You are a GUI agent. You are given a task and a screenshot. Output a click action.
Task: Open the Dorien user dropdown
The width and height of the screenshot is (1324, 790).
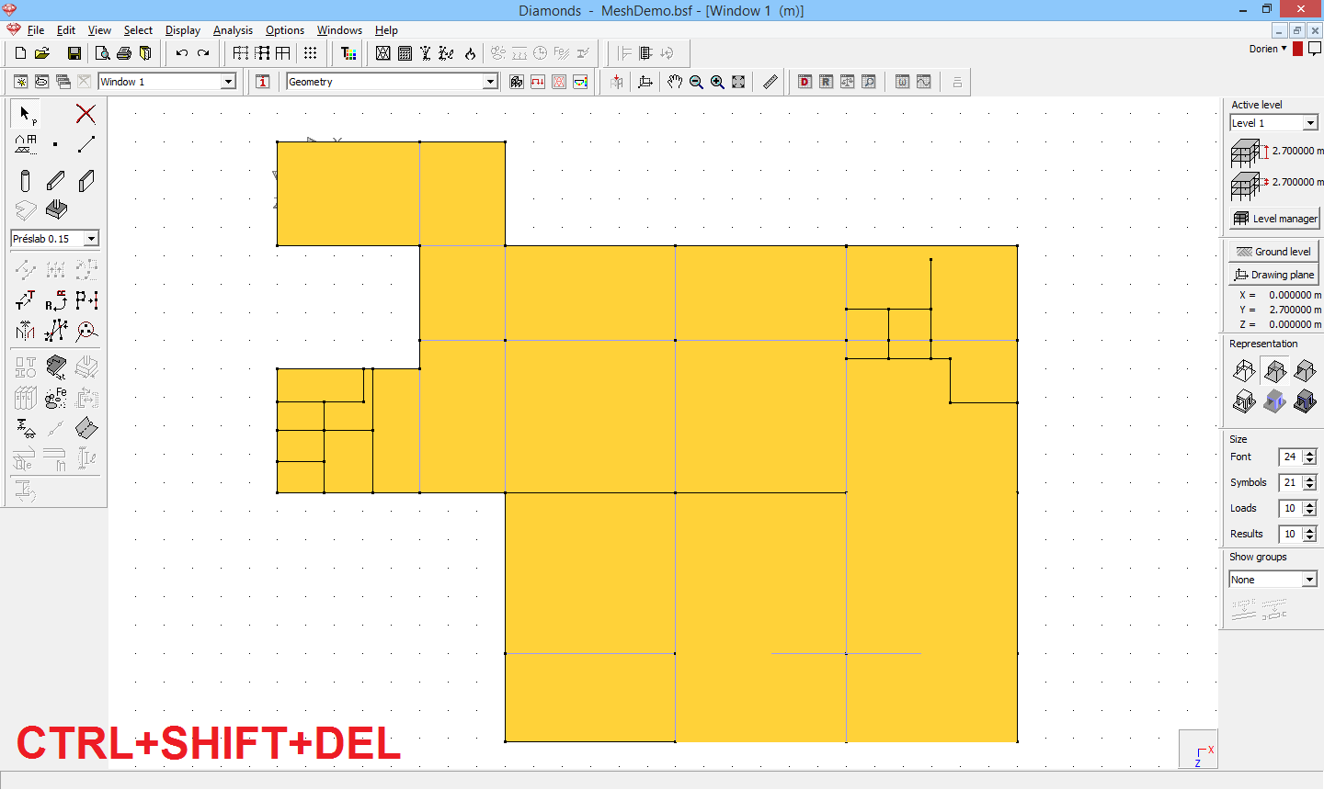1269,49
